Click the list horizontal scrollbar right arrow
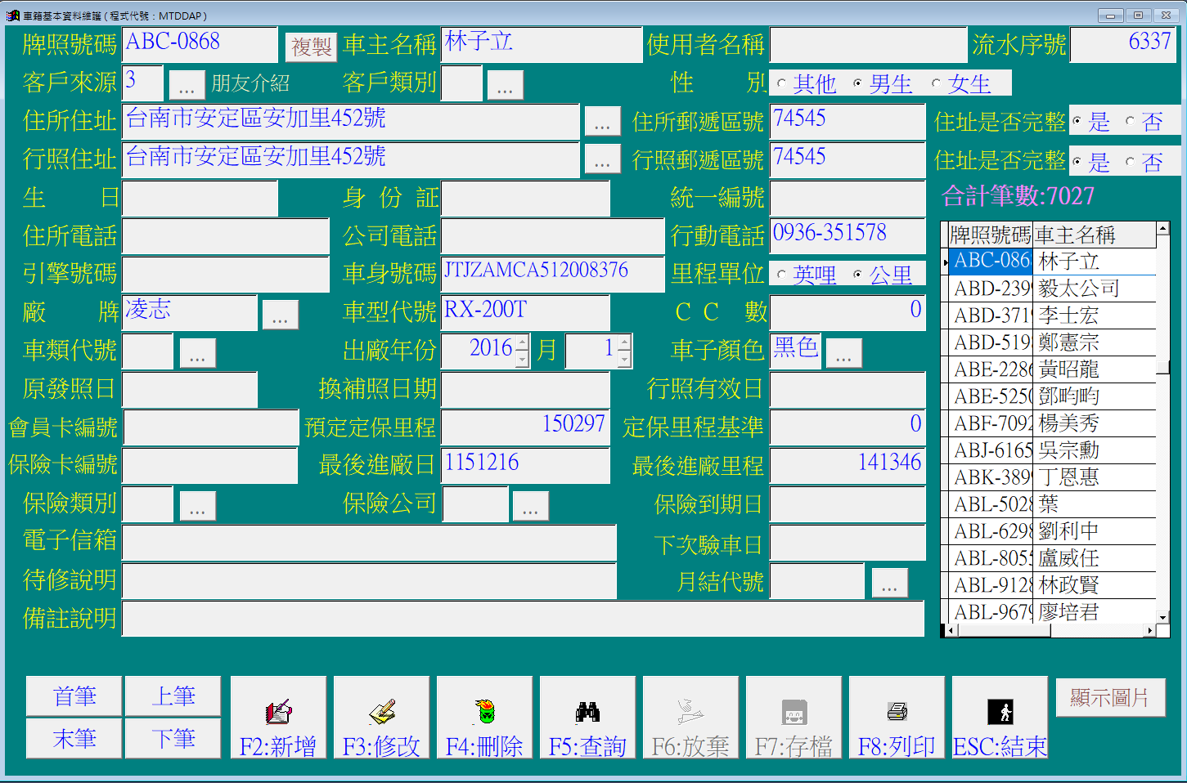1187x783 pixels. (x=1150, y=631)
